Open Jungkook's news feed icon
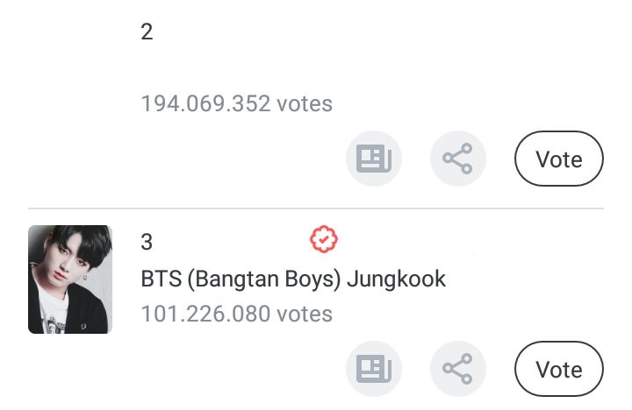 tap(373, 369)
